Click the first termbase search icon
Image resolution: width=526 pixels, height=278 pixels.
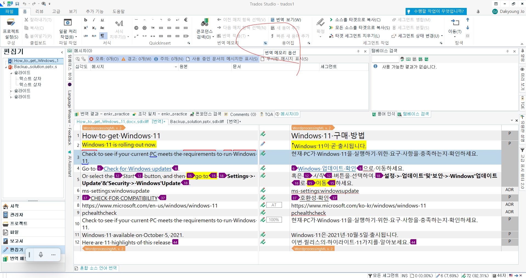(x=402, y=59)
